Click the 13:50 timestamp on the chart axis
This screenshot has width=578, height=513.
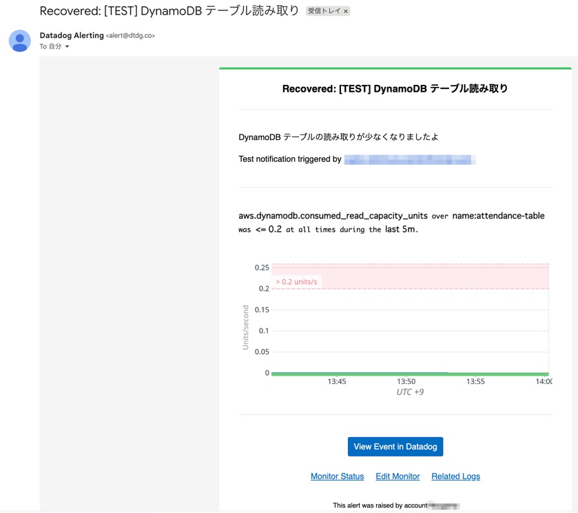pos(406,381)
